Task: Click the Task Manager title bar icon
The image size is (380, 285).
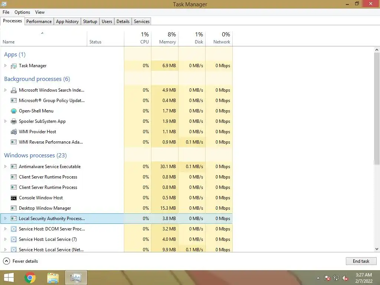Action: (4, 4)
